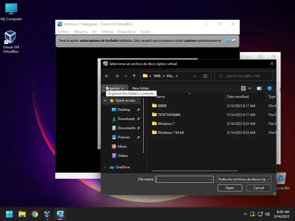Open the Entrada menu in VirtualBox
The width and height of the screenshot is (295, 221).
click(x=107, y=32)
